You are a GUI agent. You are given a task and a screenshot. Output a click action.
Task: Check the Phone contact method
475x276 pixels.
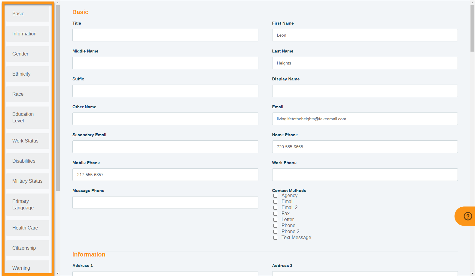point(275,226)
